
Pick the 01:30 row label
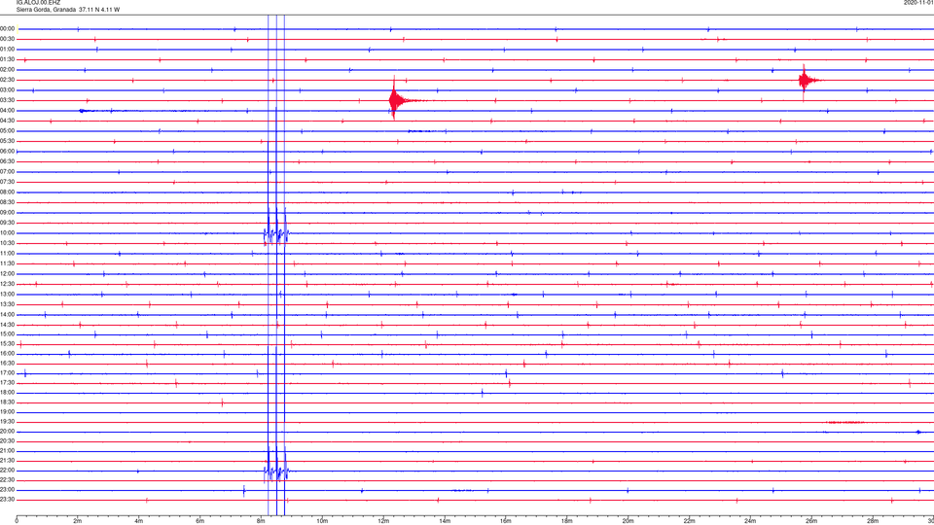pyautogui.click(x=7, y=59)
